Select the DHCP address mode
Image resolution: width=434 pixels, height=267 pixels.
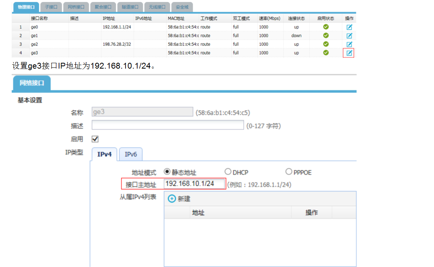click(x=228, y=172)
